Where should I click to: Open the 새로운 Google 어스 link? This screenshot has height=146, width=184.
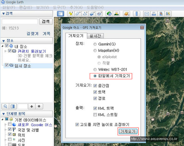click(35, 125)
